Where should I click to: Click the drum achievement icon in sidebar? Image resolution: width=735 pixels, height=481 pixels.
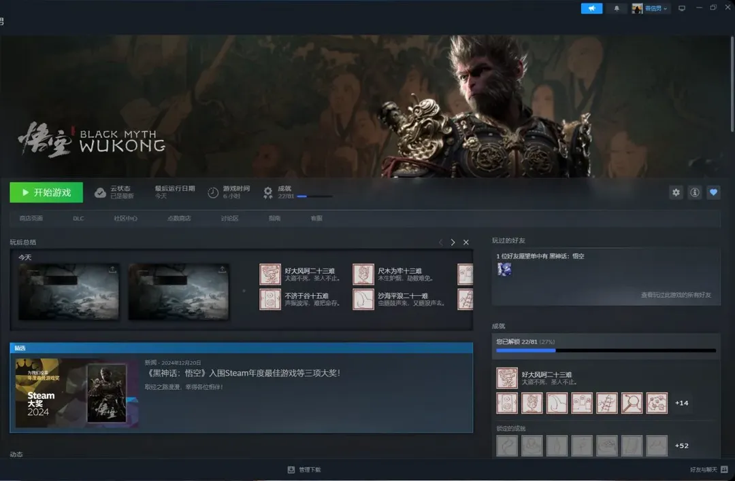click(x=507, y=403)
